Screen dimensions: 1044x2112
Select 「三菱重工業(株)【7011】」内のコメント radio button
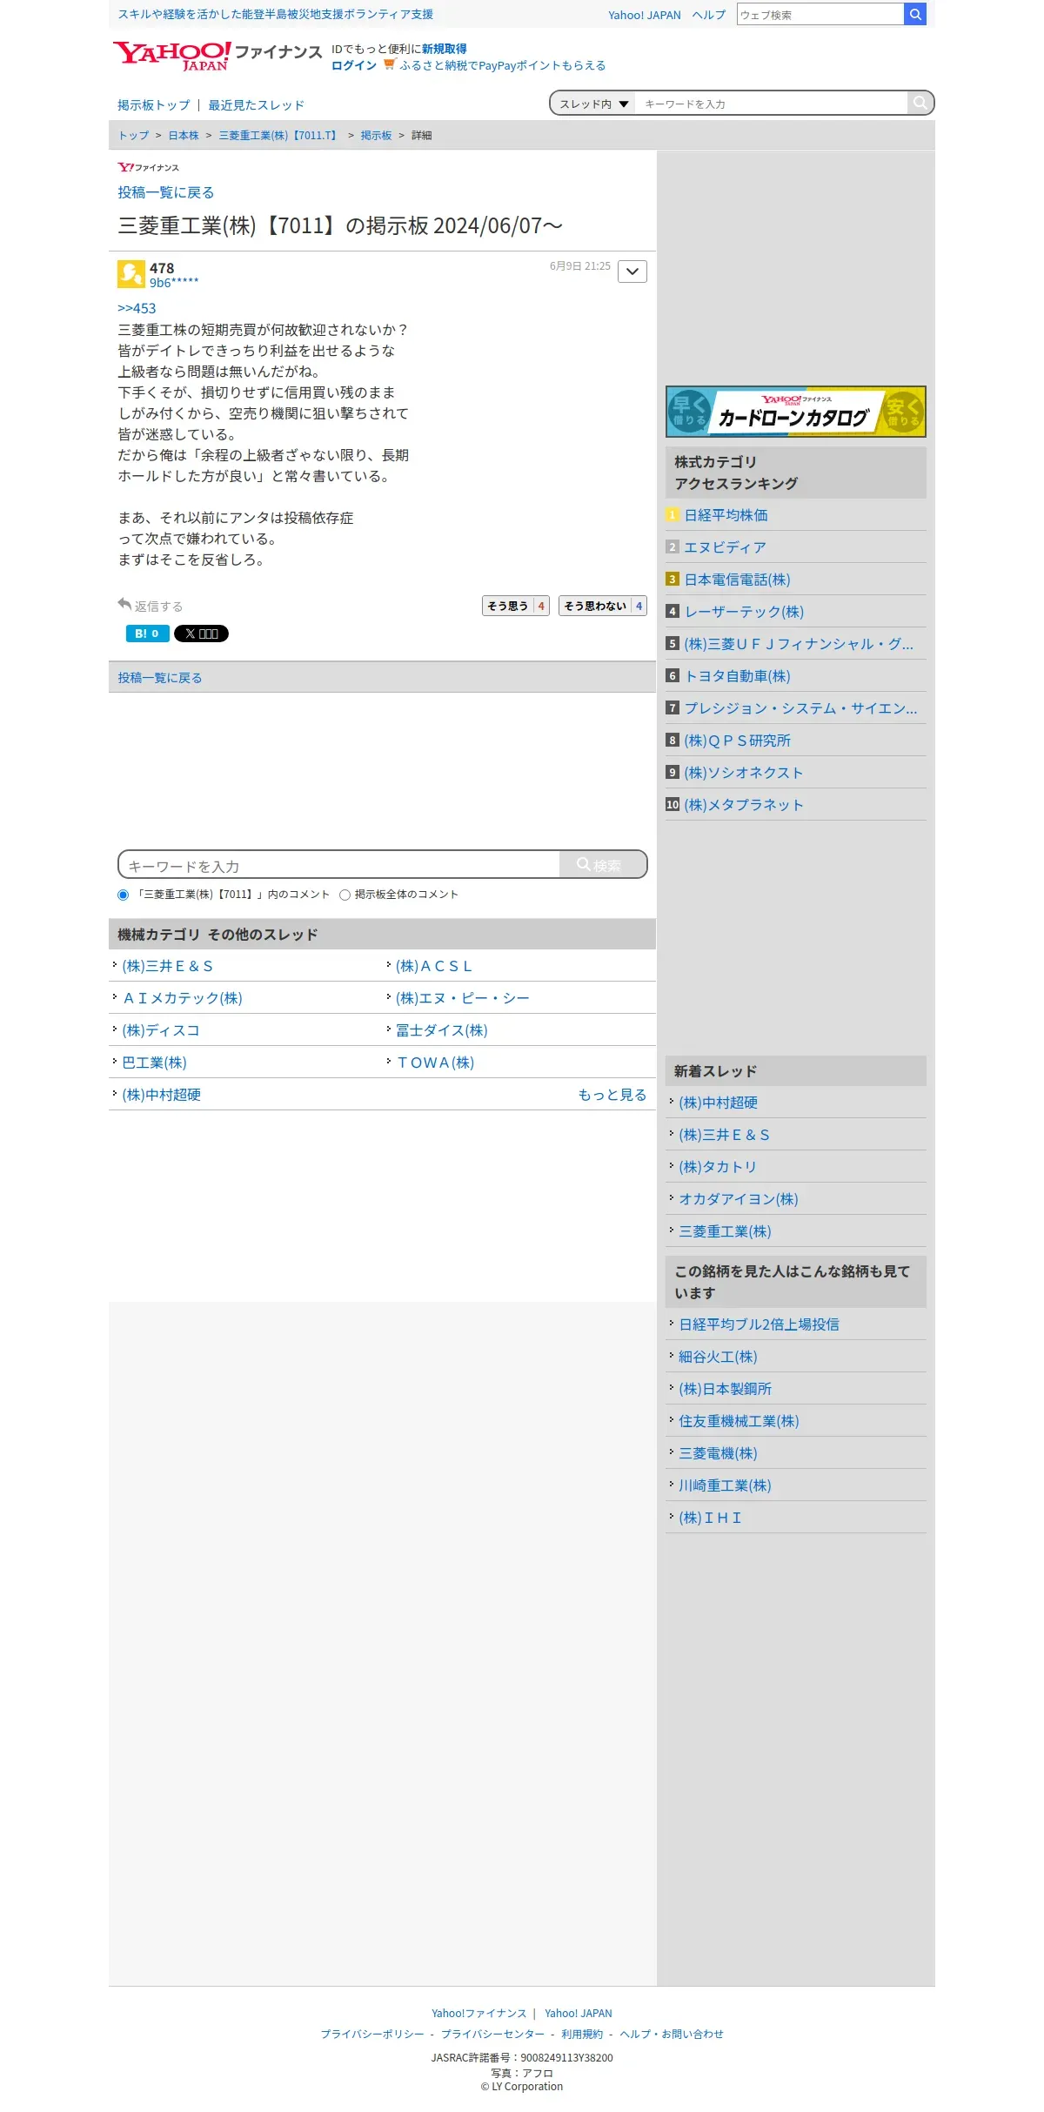point(123,895)
